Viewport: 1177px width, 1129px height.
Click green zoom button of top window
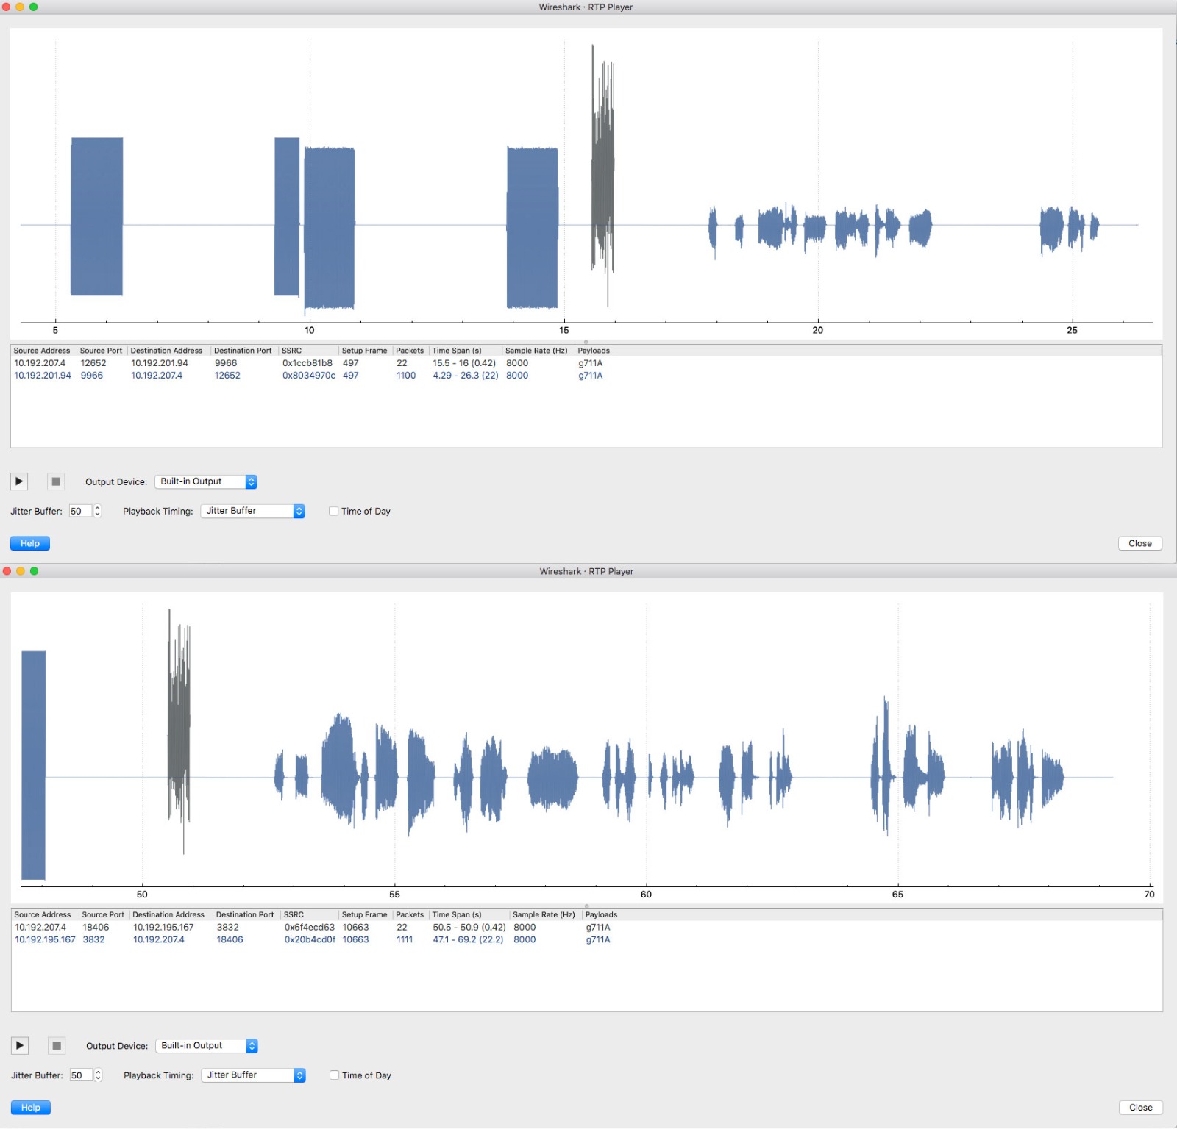[33, 7]
